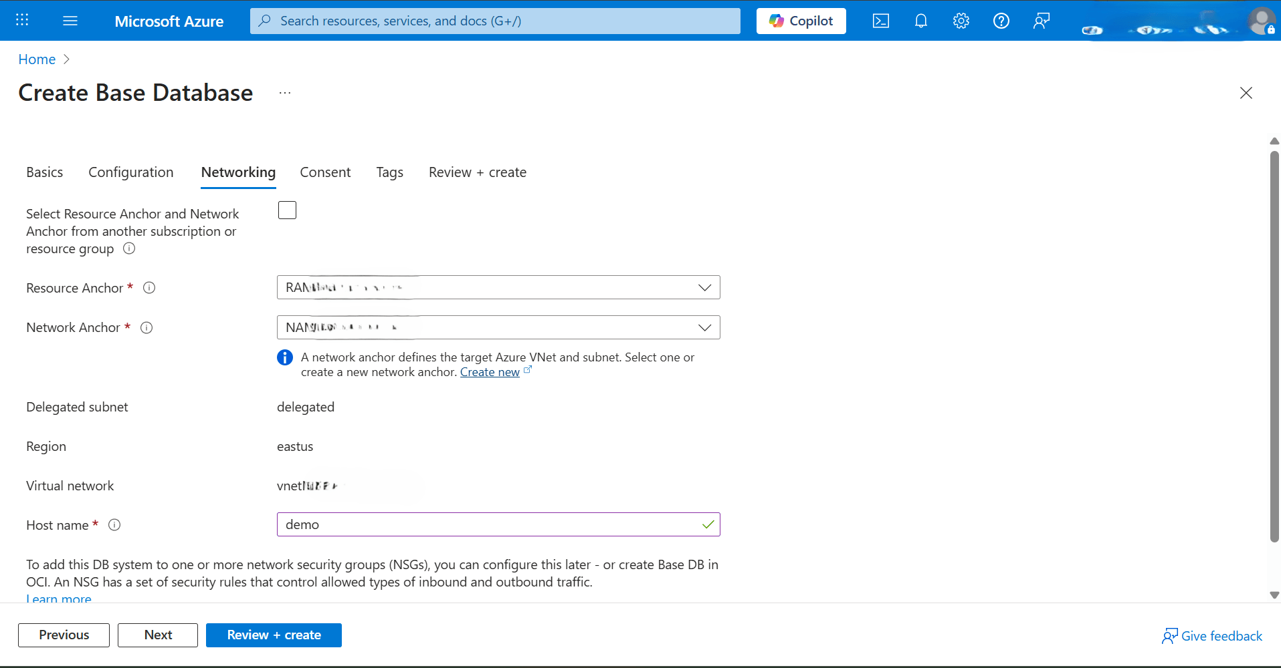
Task: Open the portal settings gear
Action: click(x=961, y=21)
